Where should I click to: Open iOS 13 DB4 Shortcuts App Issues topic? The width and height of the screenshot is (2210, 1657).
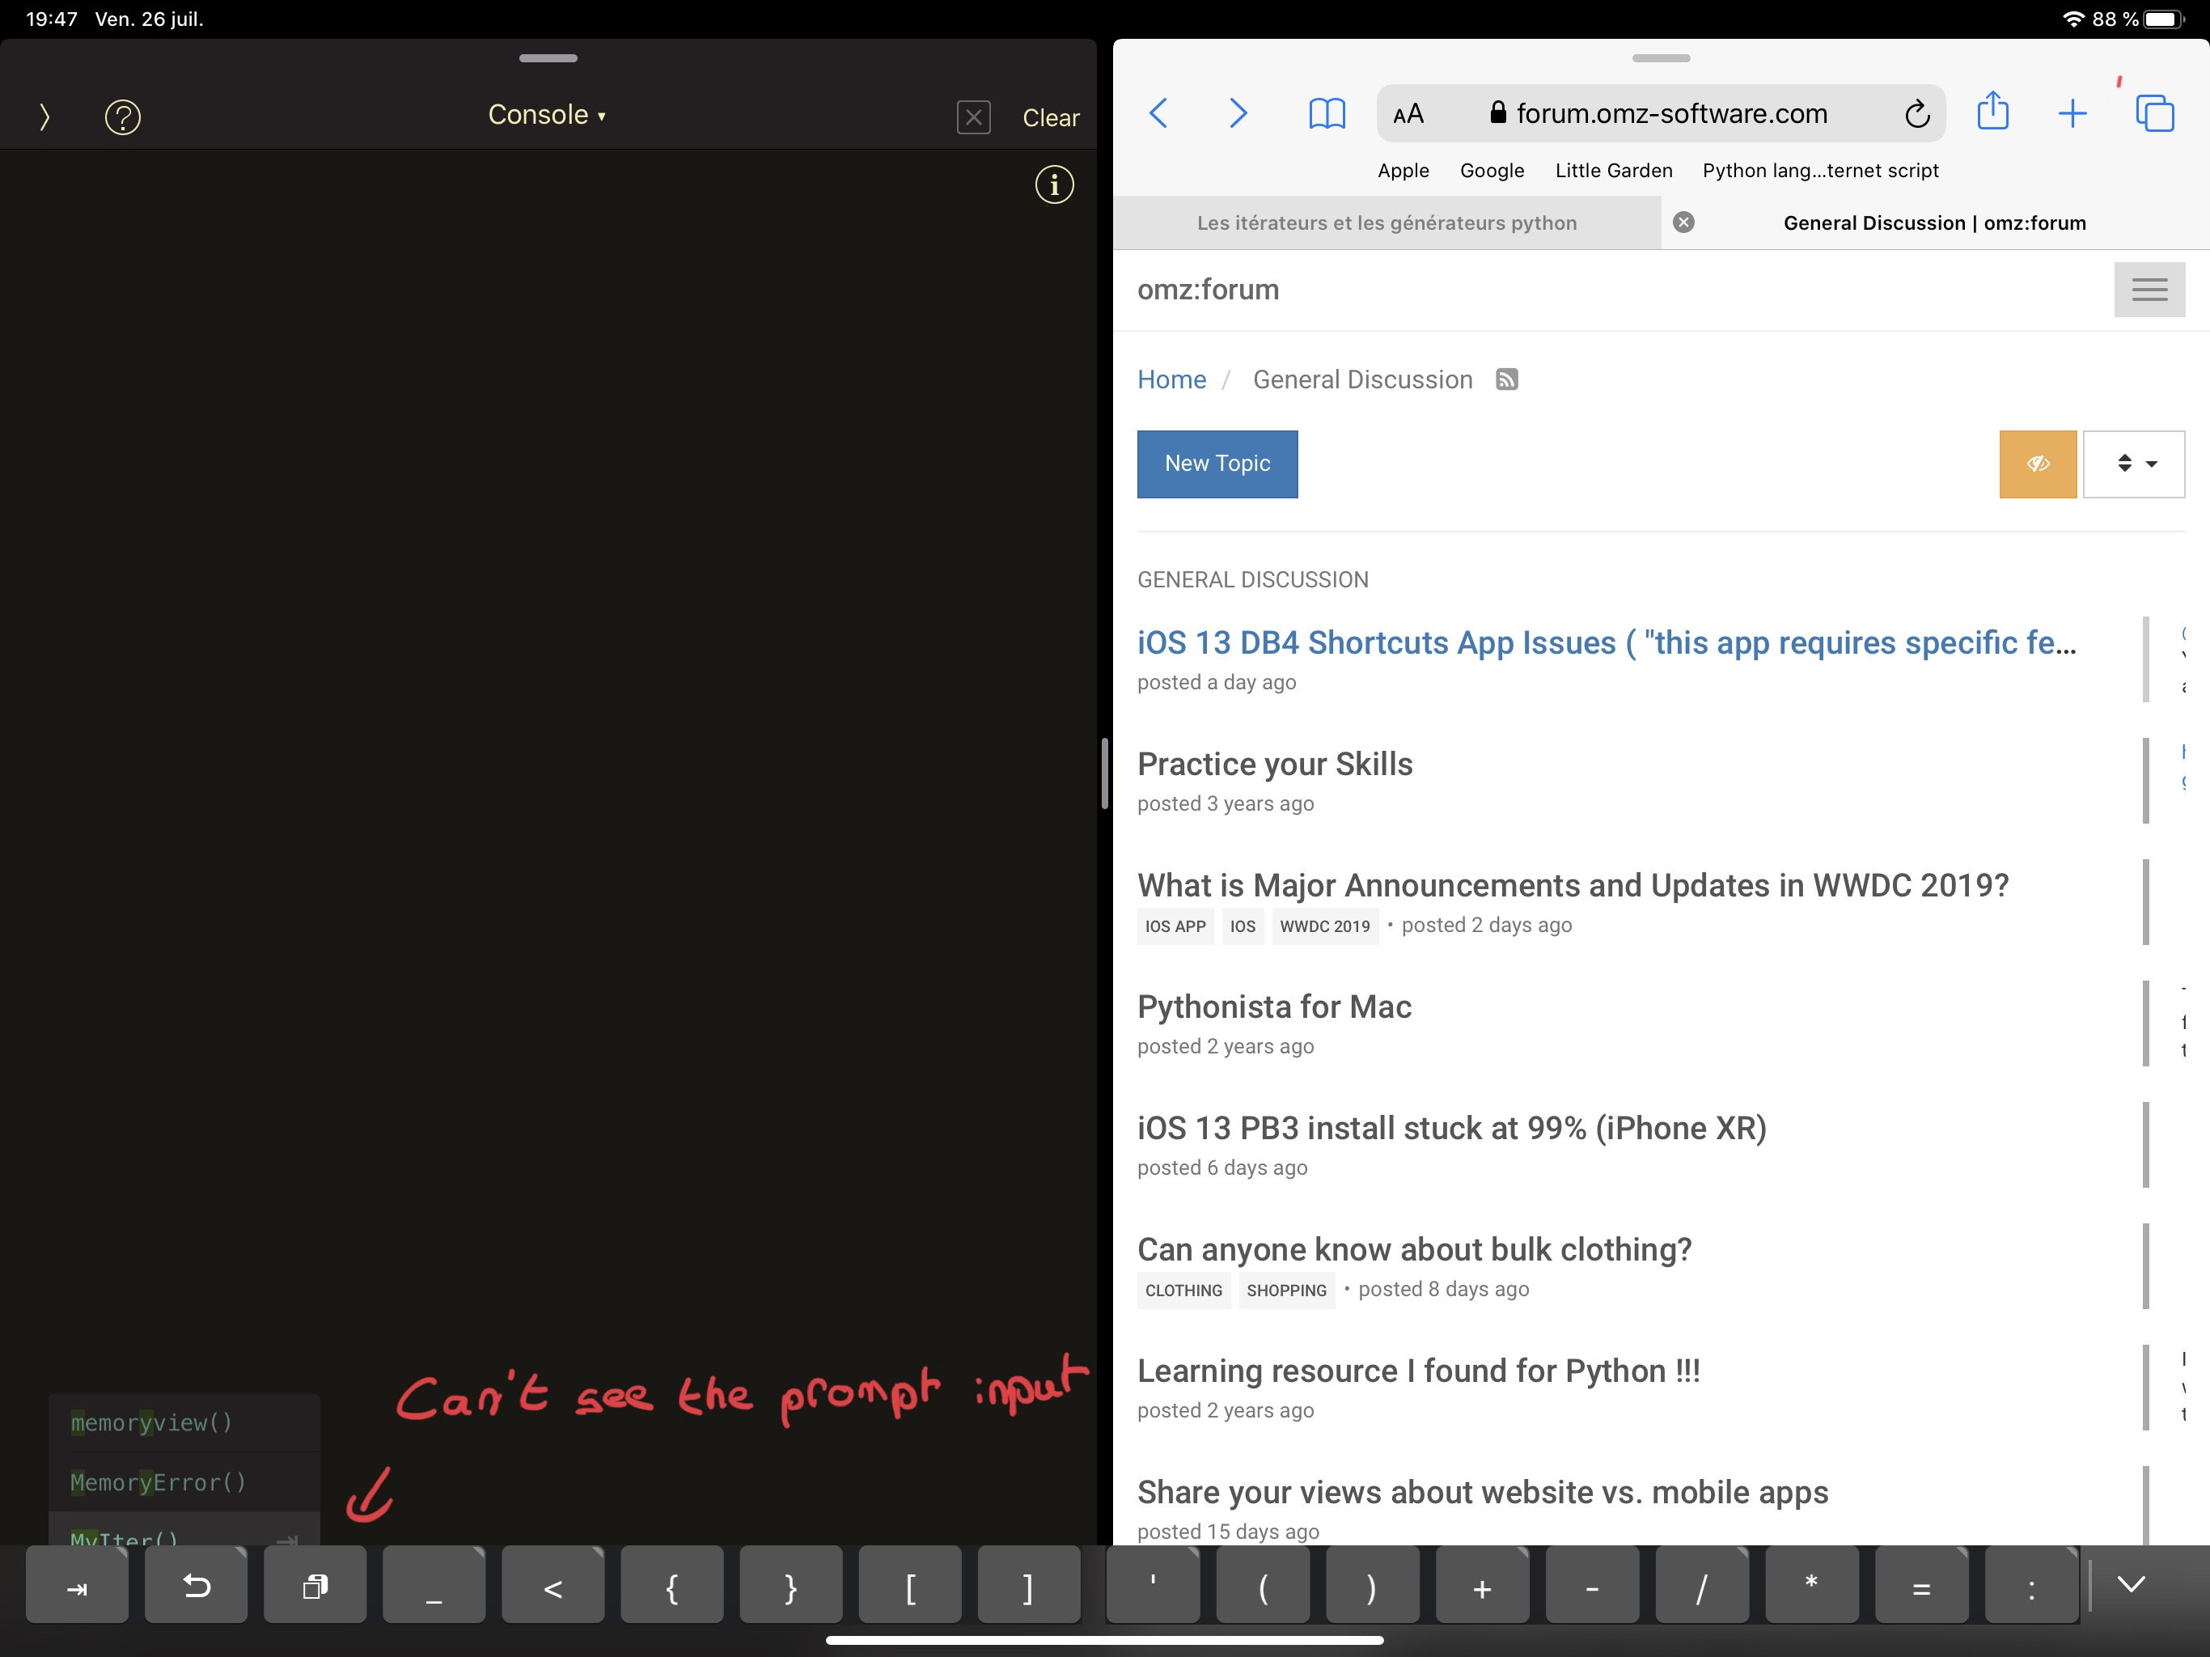(1606, 642)
